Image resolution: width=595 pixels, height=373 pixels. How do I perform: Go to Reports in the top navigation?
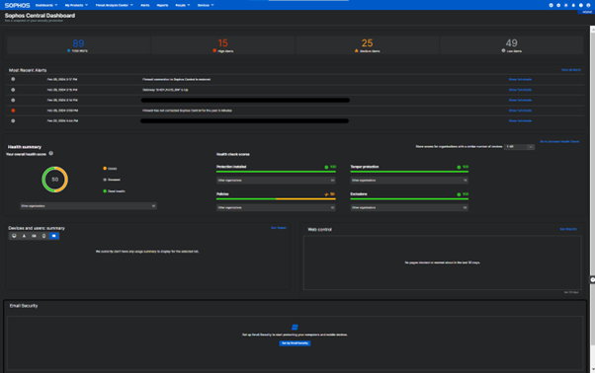pos(162,5)
